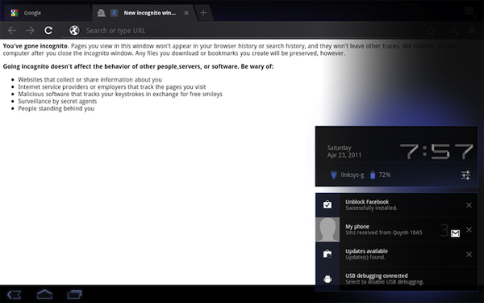Open USB debugging connected notification
Image resolution: width=484 pixels, height=303 pixels.
pos(397,279)
